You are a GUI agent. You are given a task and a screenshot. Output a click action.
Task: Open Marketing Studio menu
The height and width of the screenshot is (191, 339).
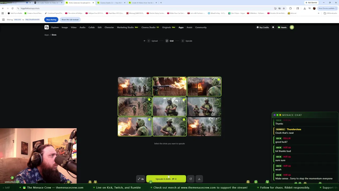127,27
